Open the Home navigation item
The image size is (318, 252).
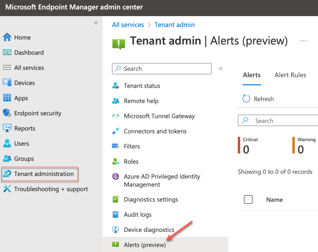click(x=22, y=38)
